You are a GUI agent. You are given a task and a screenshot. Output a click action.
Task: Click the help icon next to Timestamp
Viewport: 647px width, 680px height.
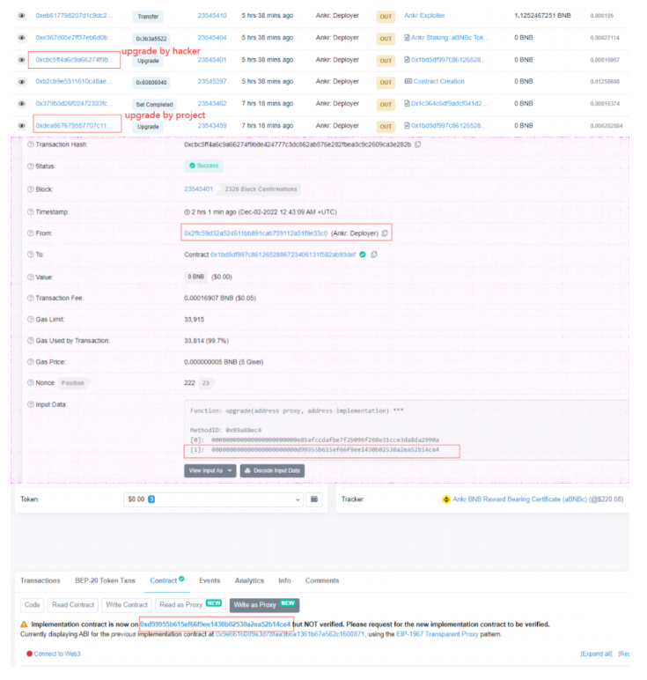tap(31, 212)
